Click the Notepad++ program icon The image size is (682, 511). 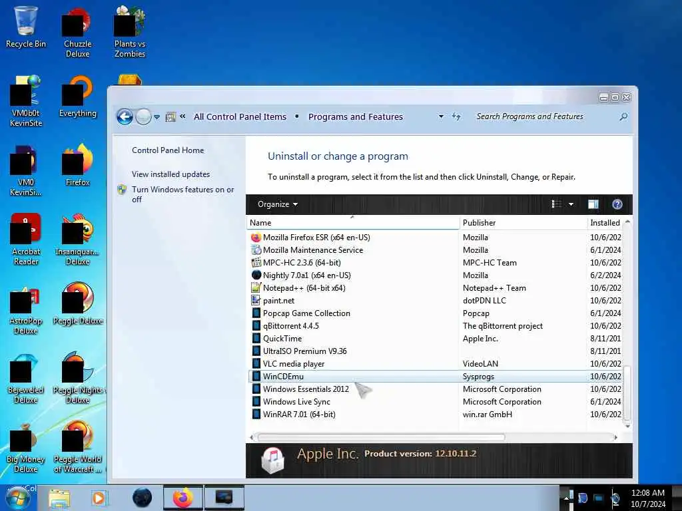(256, 287)
